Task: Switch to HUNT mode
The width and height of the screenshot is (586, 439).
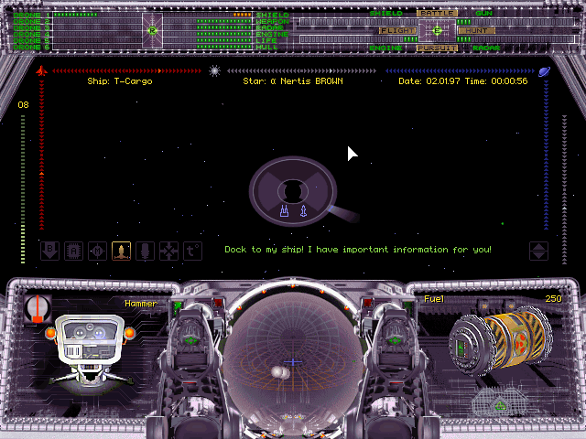Action: [x=476, y=30]
